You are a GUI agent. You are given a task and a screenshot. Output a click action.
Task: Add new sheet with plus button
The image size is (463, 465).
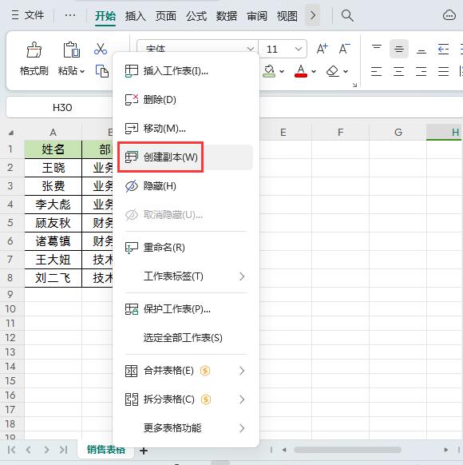144,451
